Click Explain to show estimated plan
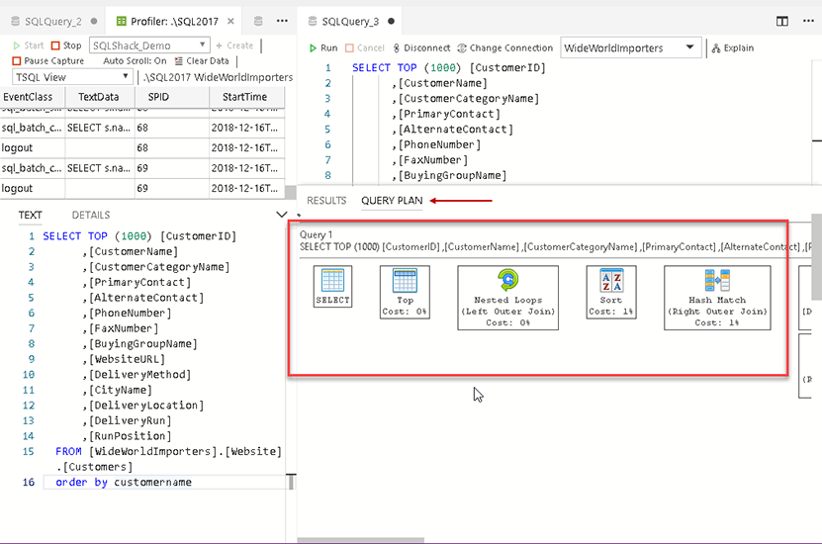 (x=731, y=47)
